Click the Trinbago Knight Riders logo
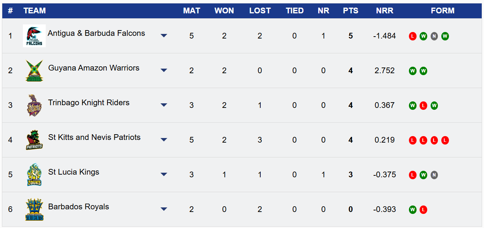The image size is (484, 228). [34, 105]
